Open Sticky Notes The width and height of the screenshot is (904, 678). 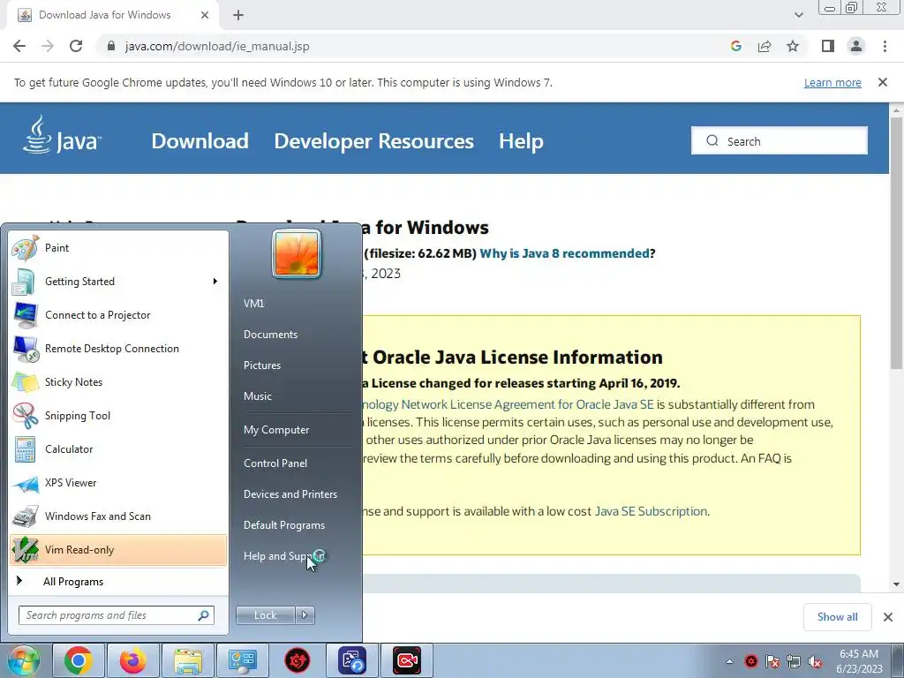118,381
